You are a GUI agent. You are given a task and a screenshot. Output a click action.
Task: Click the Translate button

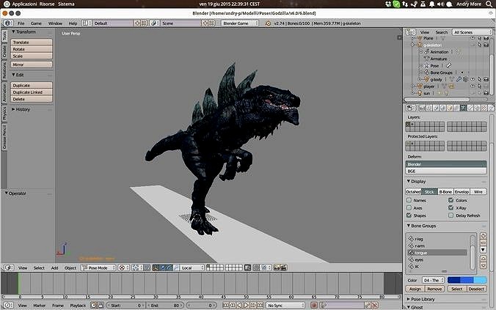[x=32, y=42]
